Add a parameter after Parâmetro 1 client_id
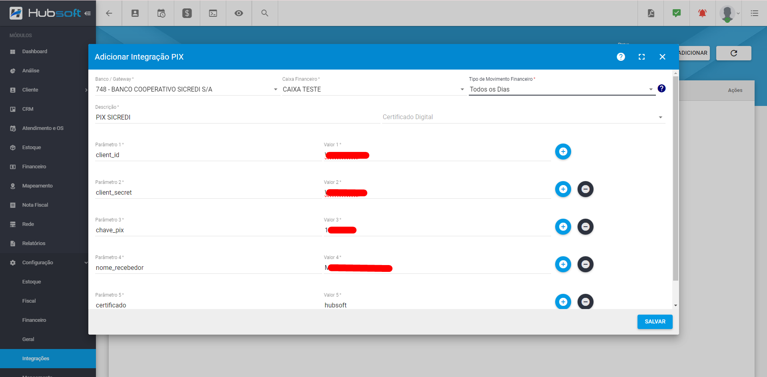The width and height of the screenshot is (767, 377). (x=563, y=152)
